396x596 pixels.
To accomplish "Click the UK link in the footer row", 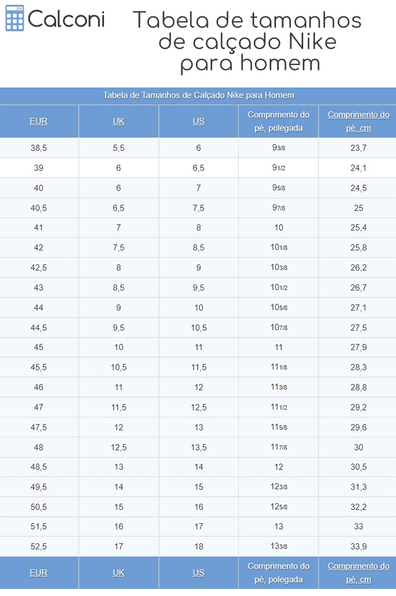I will click(118, 572).
